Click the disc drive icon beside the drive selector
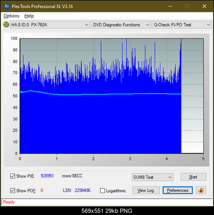This screenshot has width=214, height=215. pos(6,24)
